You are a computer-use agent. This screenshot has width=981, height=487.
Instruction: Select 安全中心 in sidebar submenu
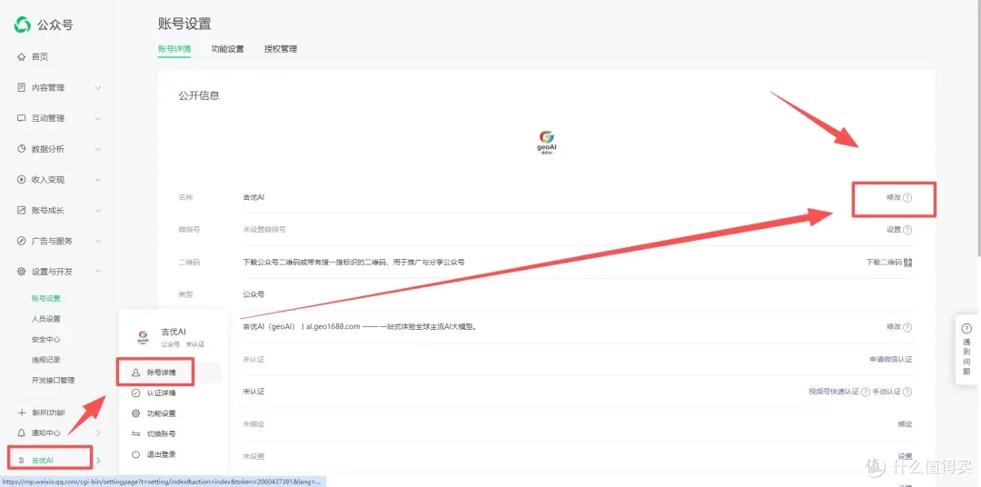coord(45,339)
